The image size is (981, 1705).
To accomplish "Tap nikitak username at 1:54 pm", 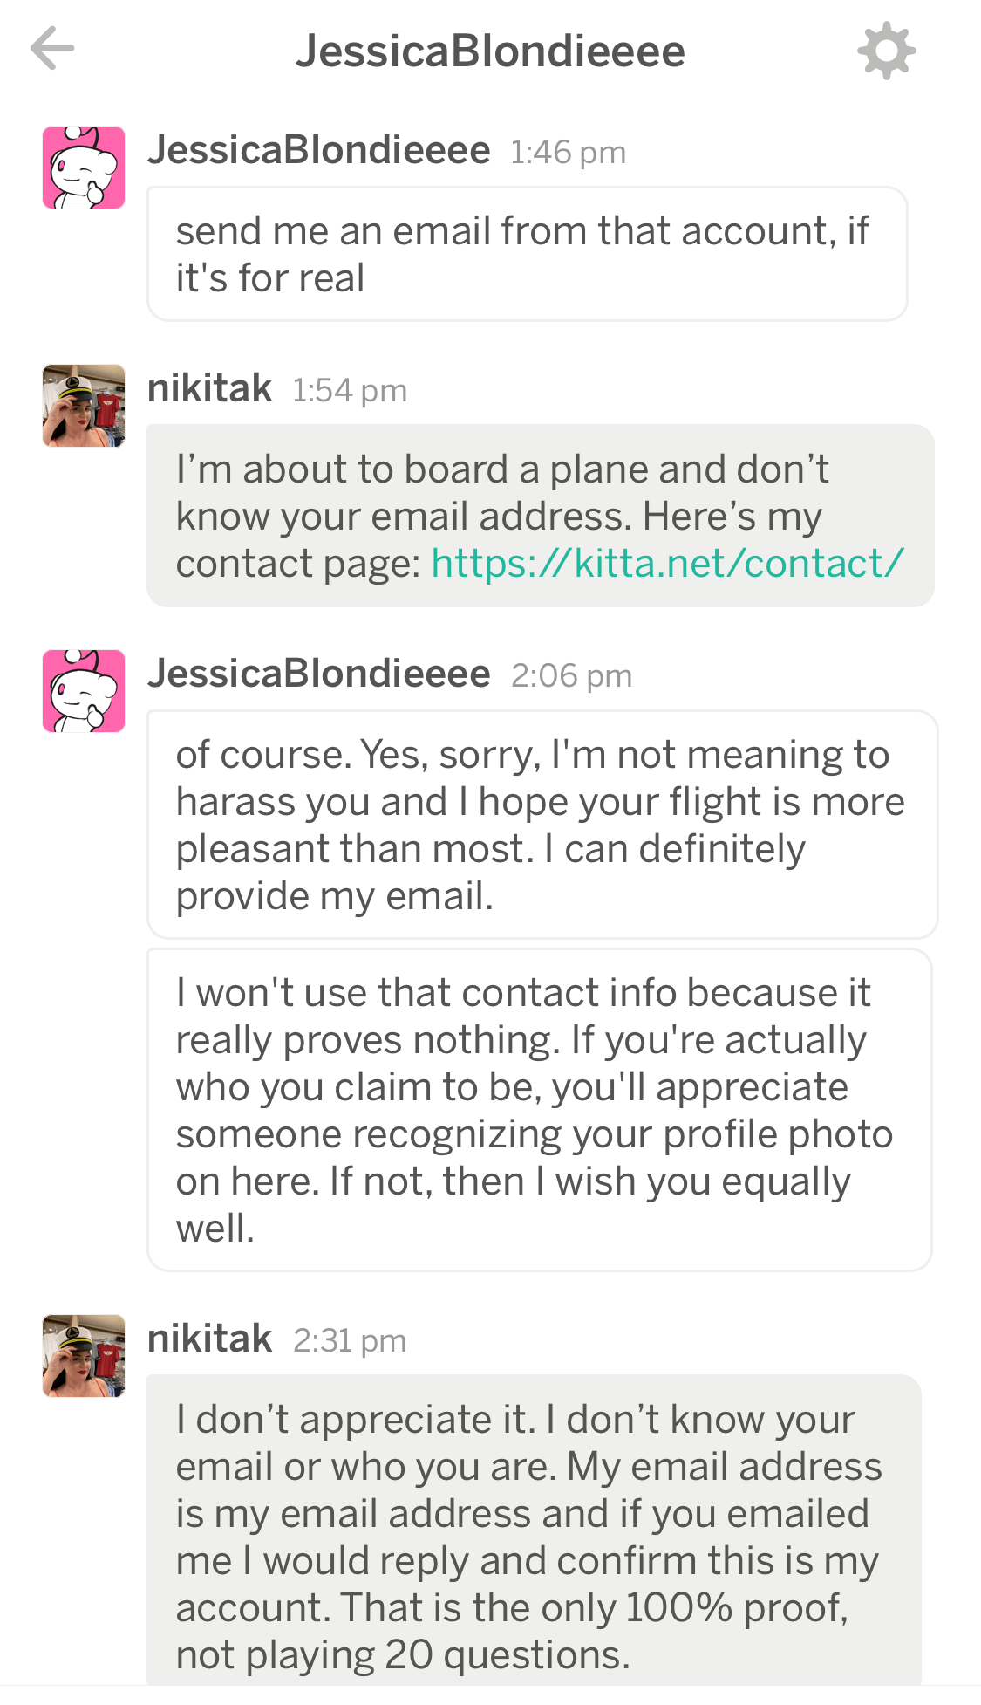I will (209, 388).
